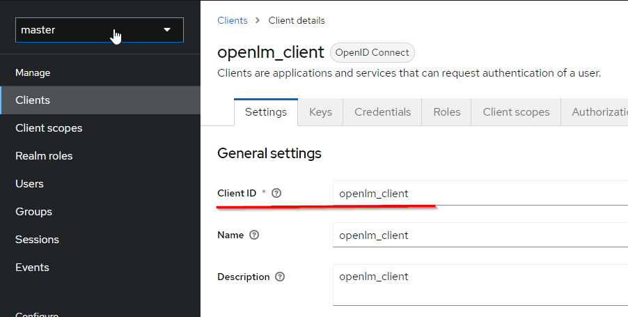Open Events in the sidebar
The height and width of the screenshot is (317, 628).
coord(32,268)
